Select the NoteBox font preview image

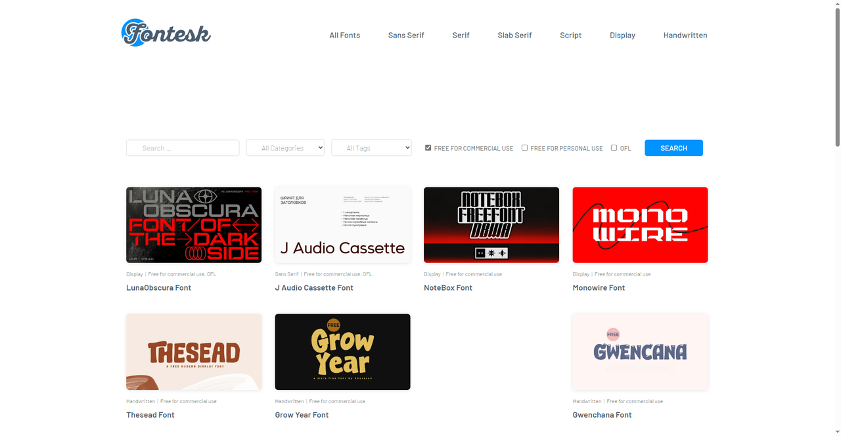click(x=491, y=225)
